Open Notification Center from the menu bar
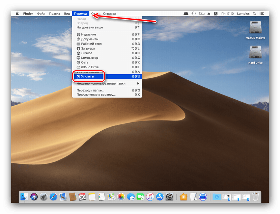 261,14
